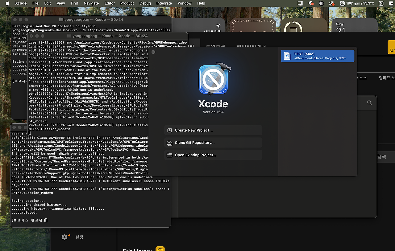Open the Find menu
Viewport: 395px width, 251px height.
coord(74,3)
